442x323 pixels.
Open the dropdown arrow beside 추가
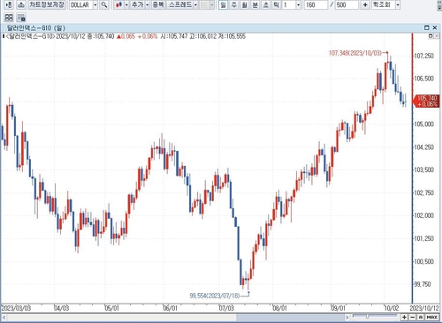coord(148,4)
